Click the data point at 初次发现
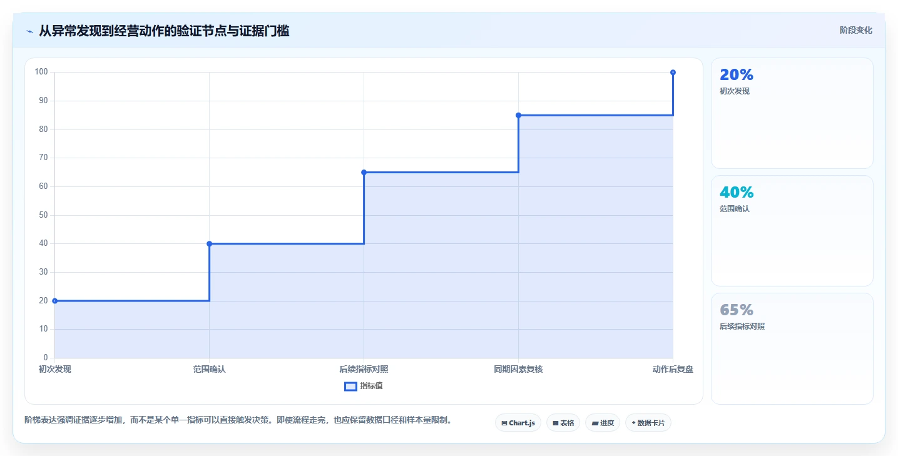898x456 pixels. coord(54,301)
